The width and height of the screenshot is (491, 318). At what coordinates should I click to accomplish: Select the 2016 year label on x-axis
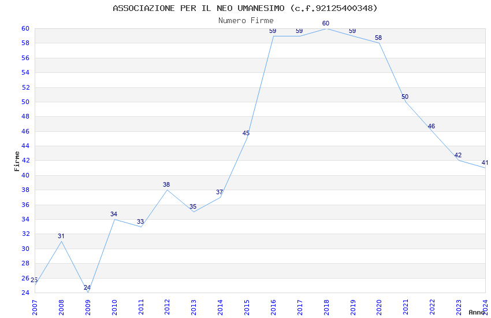[273, 308]
